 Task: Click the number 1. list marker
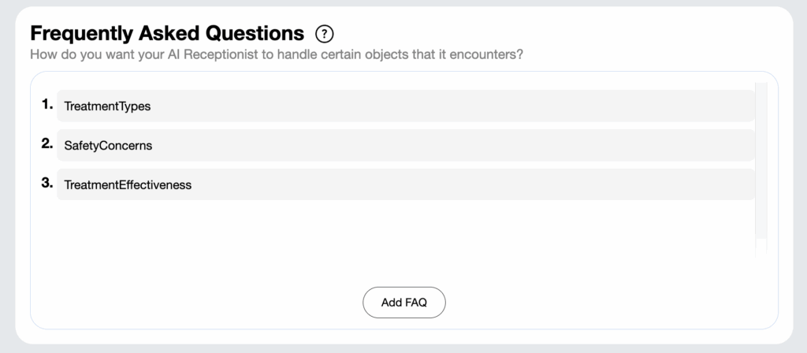click(47, 105)
